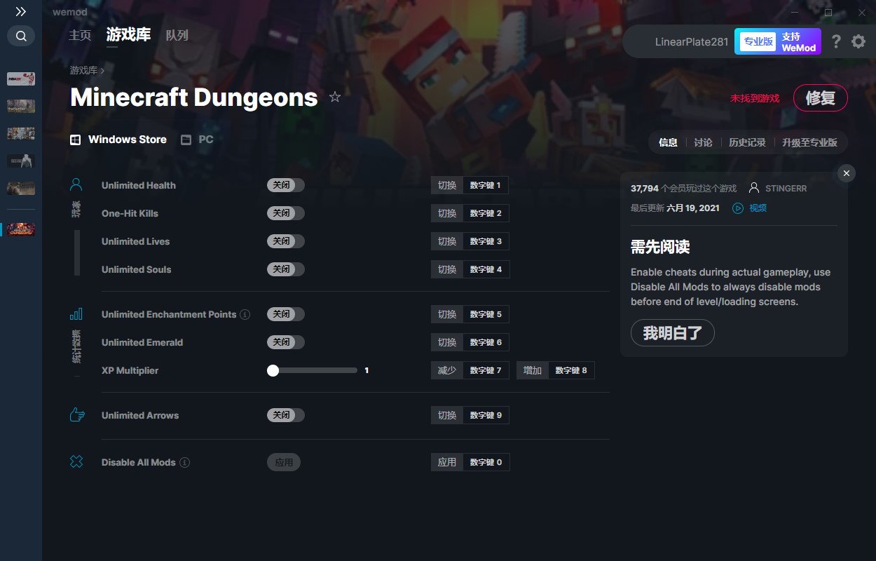The height and width of the screenshot is (561, 876).
Task: Click the stats bar-chart category icon
Action: pyautogui.click(x=76, y=314)
